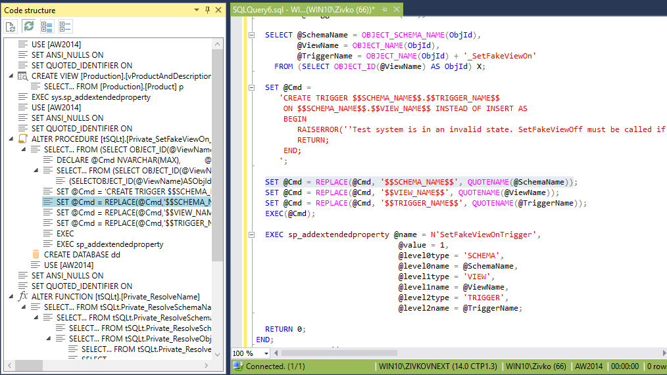Click statement icon beside DECLARE @Cmd NVARCHAR(MAX)

(48, 160)
